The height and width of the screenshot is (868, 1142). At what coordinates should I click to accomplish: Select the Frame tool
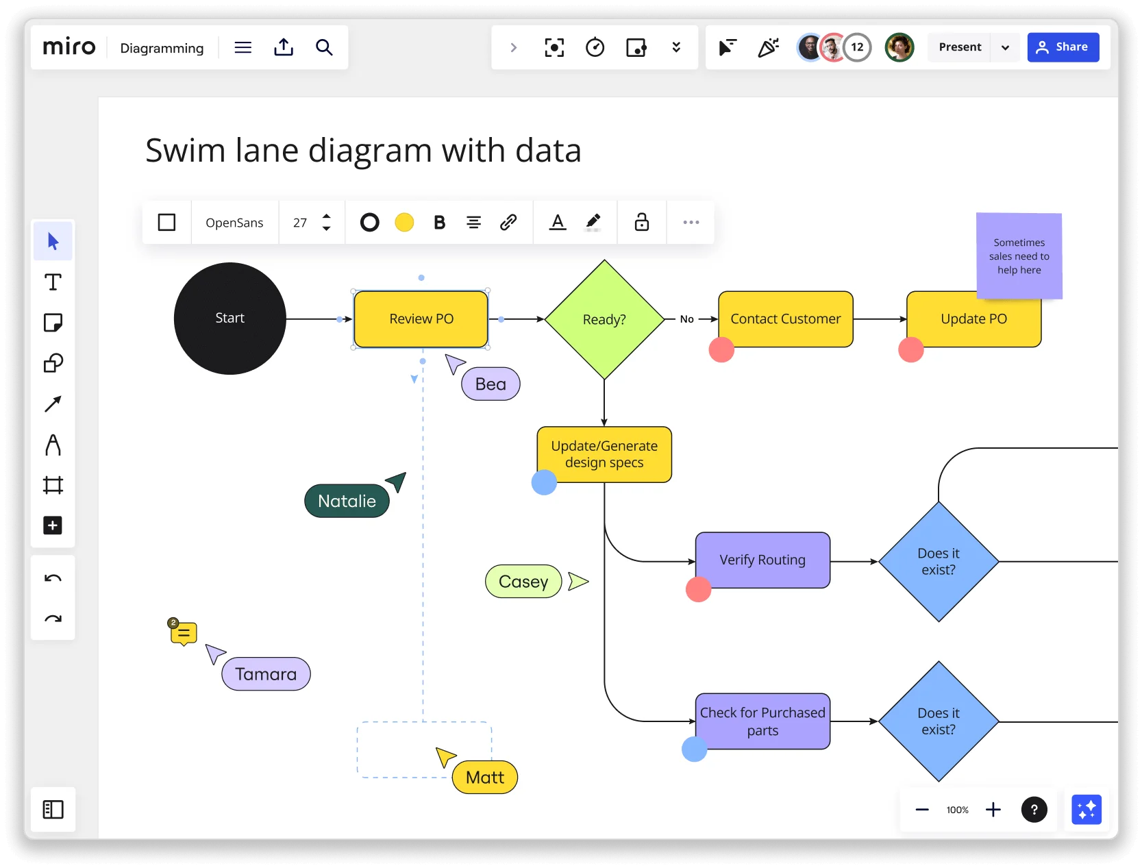(x=53, y=485)
